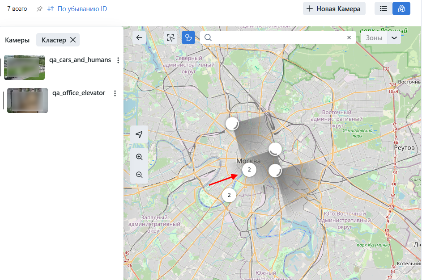Click the locate arrow icon on the map
The width and height of the screenshot is (422, 280).
click(x=139, y=134)
